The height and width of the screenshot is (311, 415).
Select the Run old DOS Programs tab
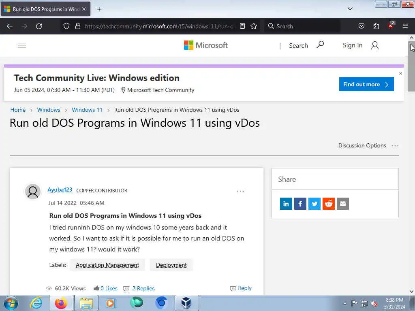(x=45, y=9)
